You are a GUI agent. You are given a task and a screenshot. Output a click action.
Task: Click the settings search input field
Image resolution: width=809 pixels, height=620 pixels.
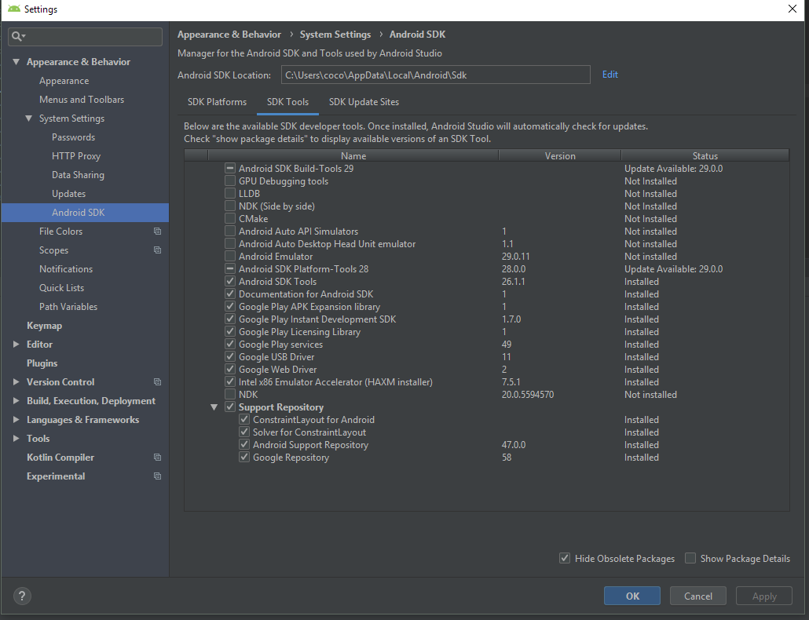85,36
